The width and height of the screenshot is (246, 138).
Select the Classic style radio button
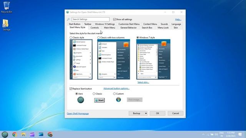[x=71, y=38]
